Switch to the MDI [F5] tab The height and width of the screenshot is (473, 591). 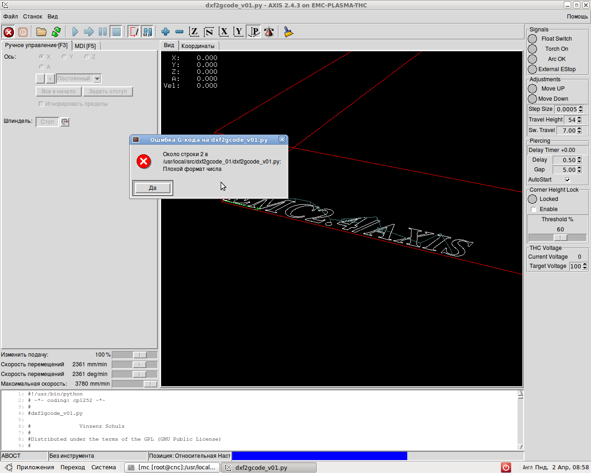[85, 46]
